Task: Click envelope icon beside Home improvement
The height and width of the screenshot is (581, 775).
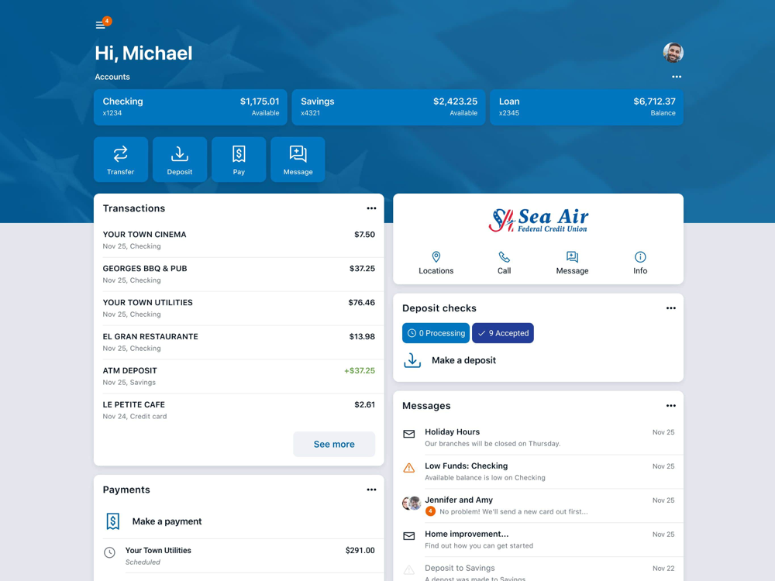Action: (408, 536)
